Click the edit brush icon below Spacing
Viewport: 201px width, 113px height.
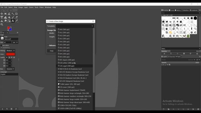pos(165,54)
